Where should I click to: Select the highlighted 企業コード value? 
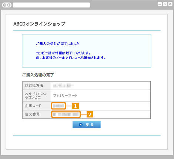(58, 106)
